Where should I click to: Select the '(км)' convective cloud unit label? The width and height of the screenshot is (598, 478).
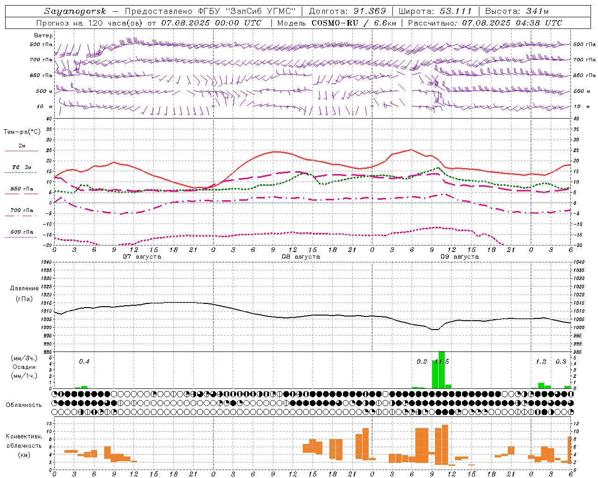tap(24, 455)
